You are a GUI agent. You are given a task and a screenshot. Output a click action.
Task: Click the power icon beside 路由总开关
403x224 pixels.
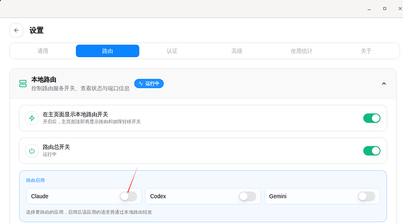pyautogui.click(x=32, y=150)
